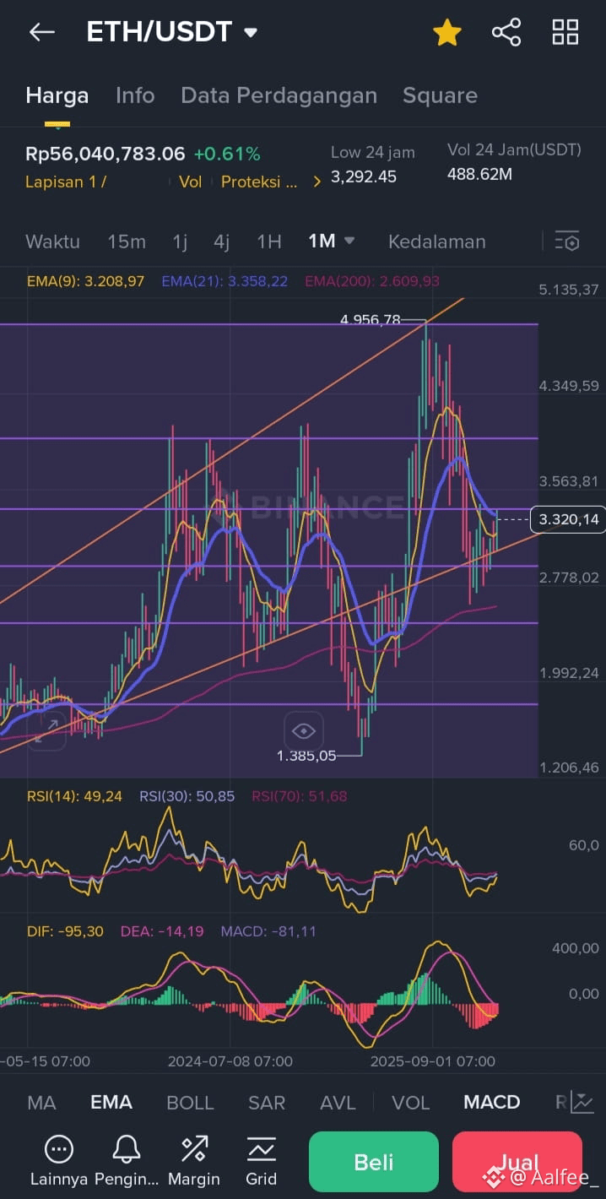
Task: Open the ETH/USDT pair dropdown
Action: tap(172, 32)
